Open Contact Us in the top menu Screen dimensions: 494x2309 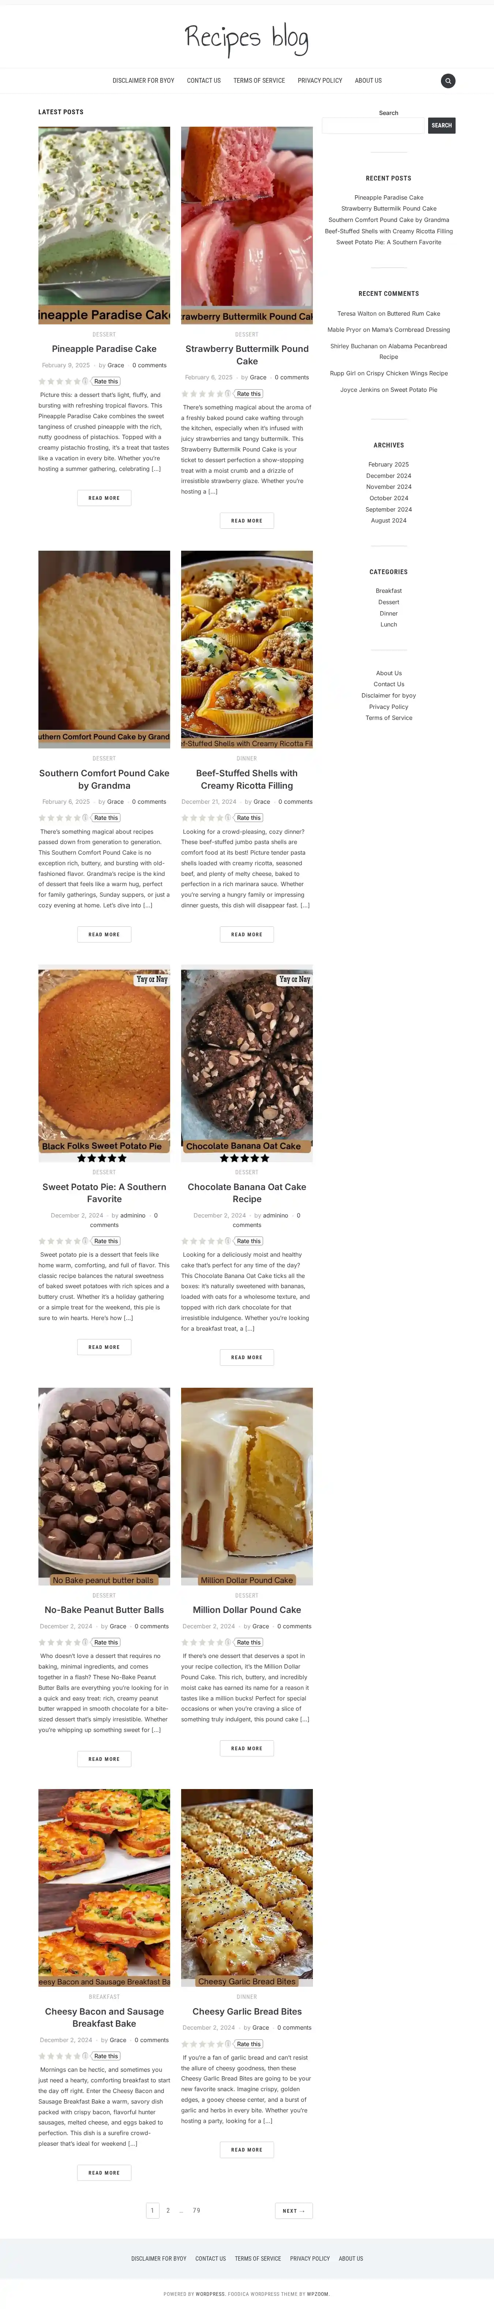tap(203, 81)
